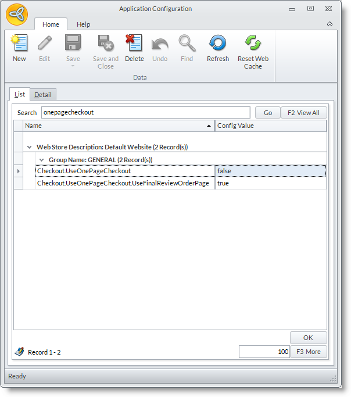Select the List tab
The width and height of the screenshot is (351, 397).
click(20, 94)
